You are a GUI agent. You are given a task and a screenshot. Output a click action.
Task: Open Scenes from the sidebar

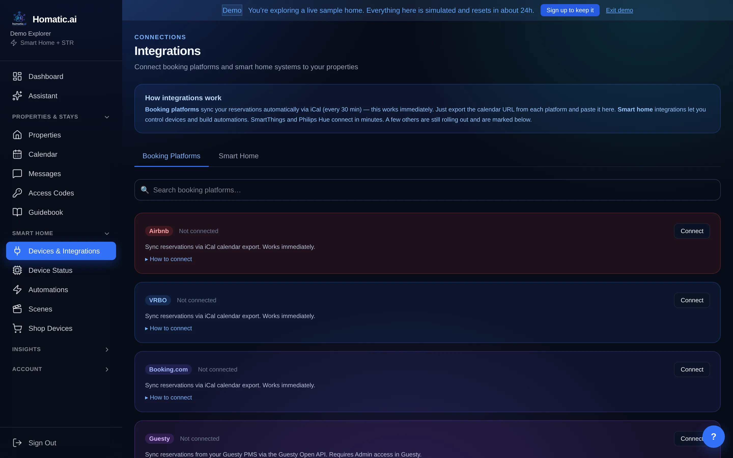(x=61, y=309)
